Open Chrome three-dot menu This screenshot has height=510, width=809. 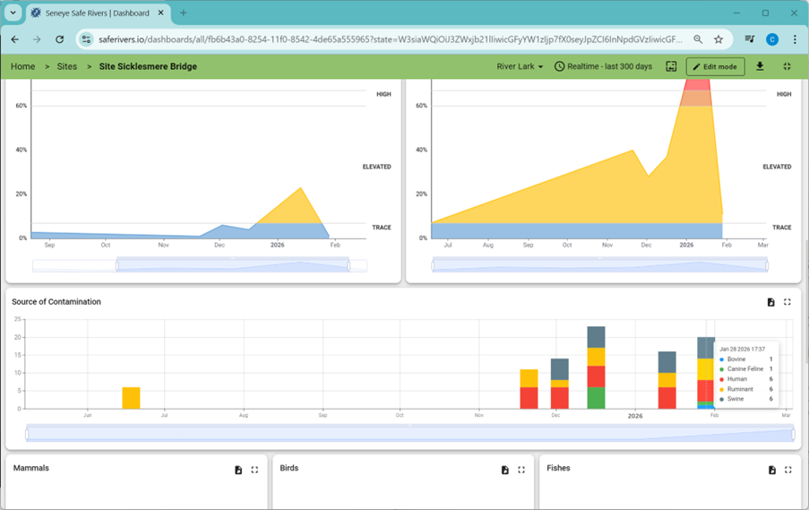tap(795, 39)
